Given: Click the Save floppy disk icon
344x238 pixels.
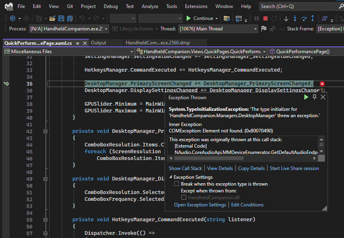Looking at the screenshot, I should coord(61,18).
